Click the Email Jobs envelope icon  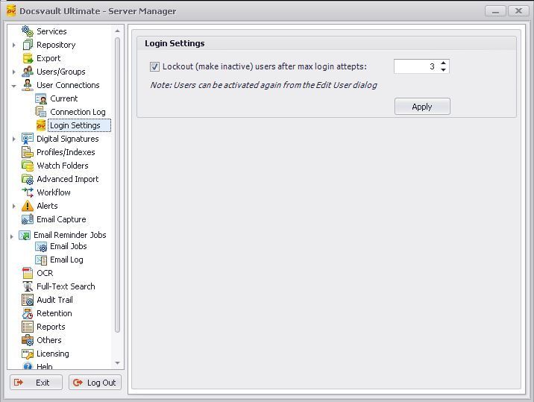(x=41, y=246)
